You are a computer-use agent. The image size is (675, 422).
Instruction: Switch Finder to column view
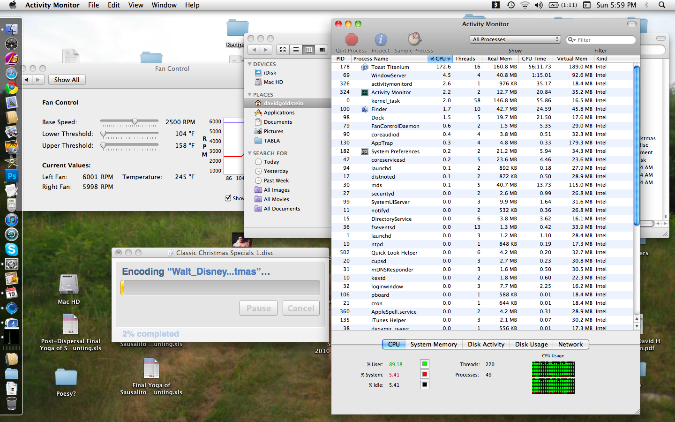[308, 49]
